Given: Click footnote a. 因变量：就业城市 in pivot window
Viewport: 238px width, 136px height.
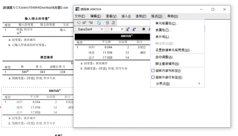Looking at the screenshot, I should (x=94, y=63).
